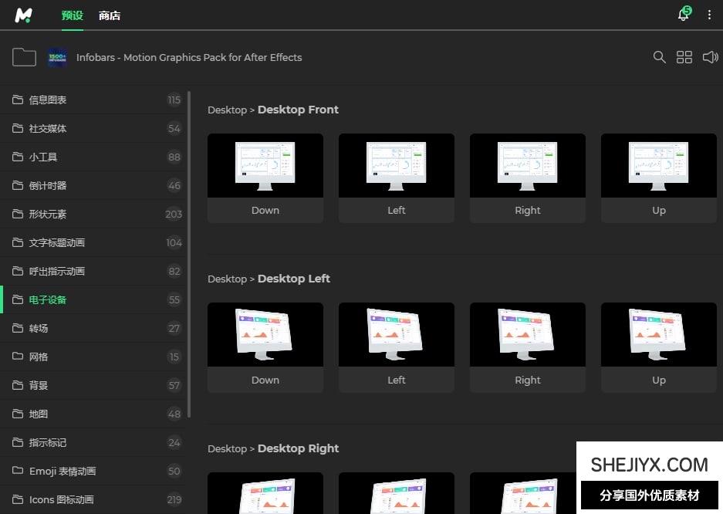This screenshot has width=723, height=514.
Task: Click the Desktop breadcrumb above Desktop Left
Action: coord(227,279)
